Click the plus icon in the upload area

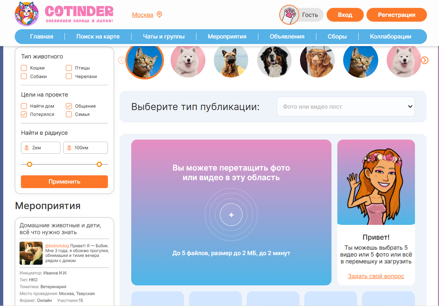[231, 215]
